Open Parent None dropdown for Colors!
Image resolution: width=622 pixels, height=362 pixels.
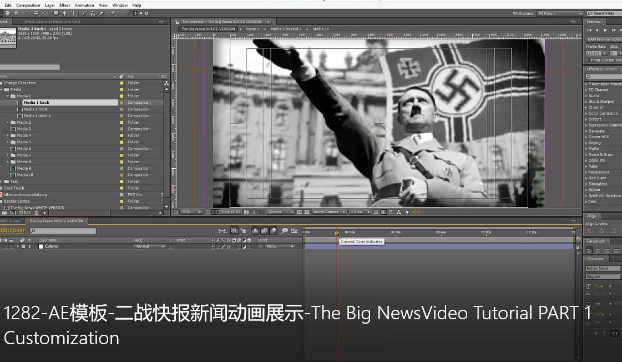coord(280,247)
